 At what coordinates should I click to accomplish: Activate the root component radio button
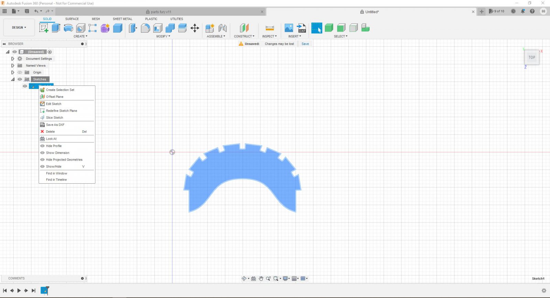50,52
